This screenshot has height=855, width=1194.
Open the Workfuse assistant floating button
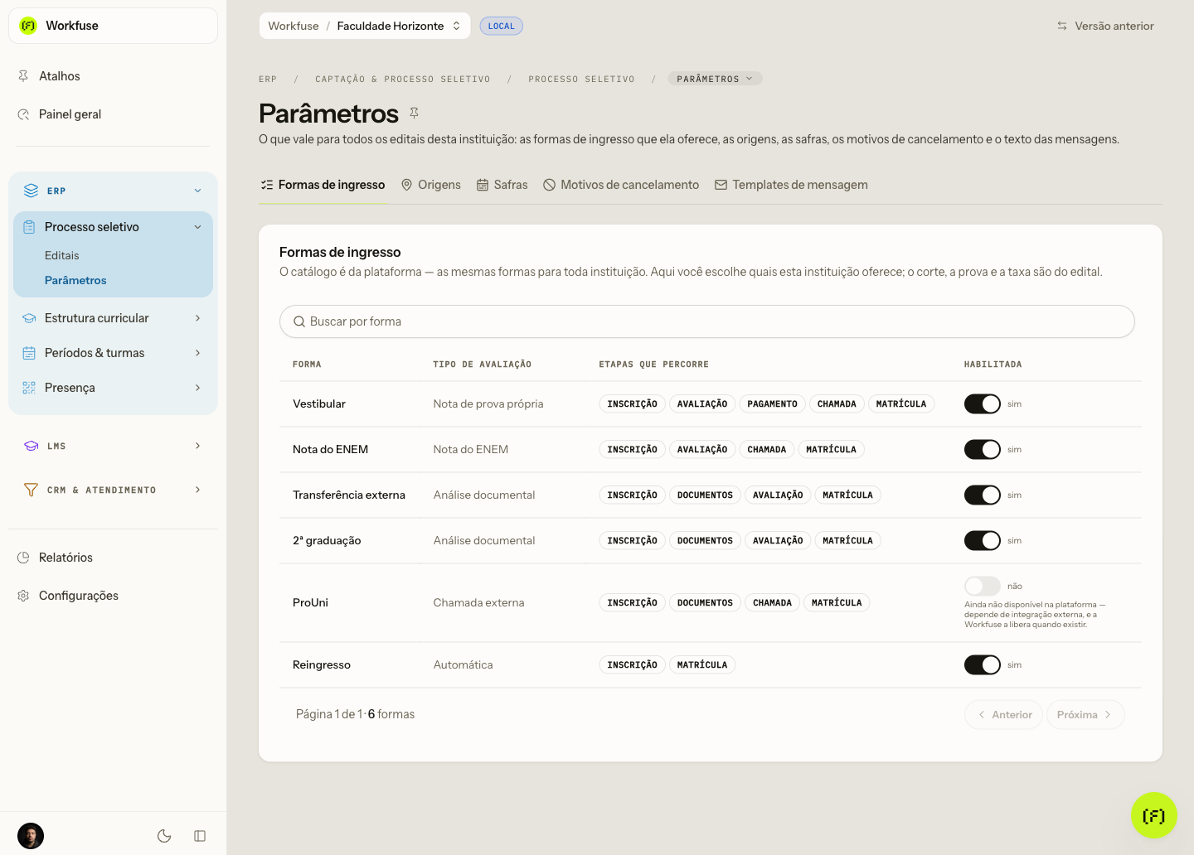point(1153,815)
